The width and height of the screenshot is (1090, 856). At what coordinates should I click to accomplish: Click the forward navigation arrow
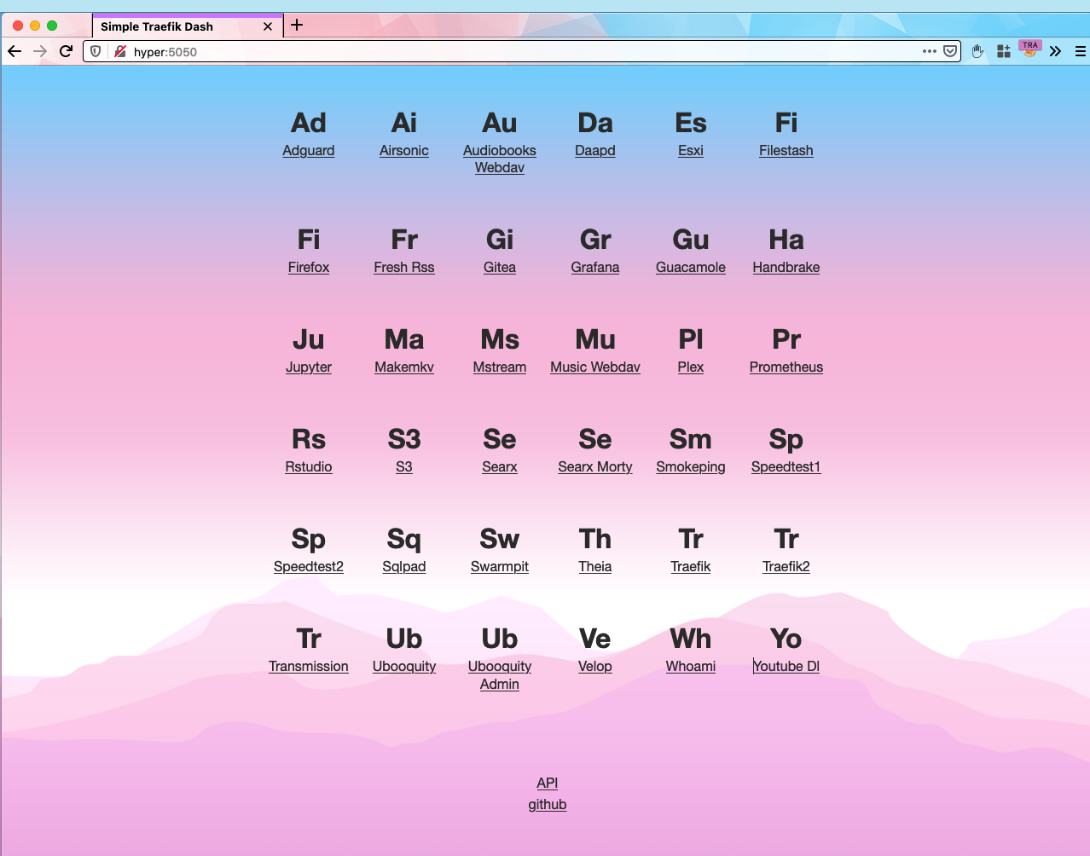pos(40,51)
